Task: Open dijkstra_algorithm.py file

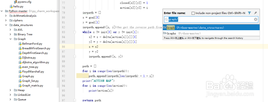Action: (35, 62)
